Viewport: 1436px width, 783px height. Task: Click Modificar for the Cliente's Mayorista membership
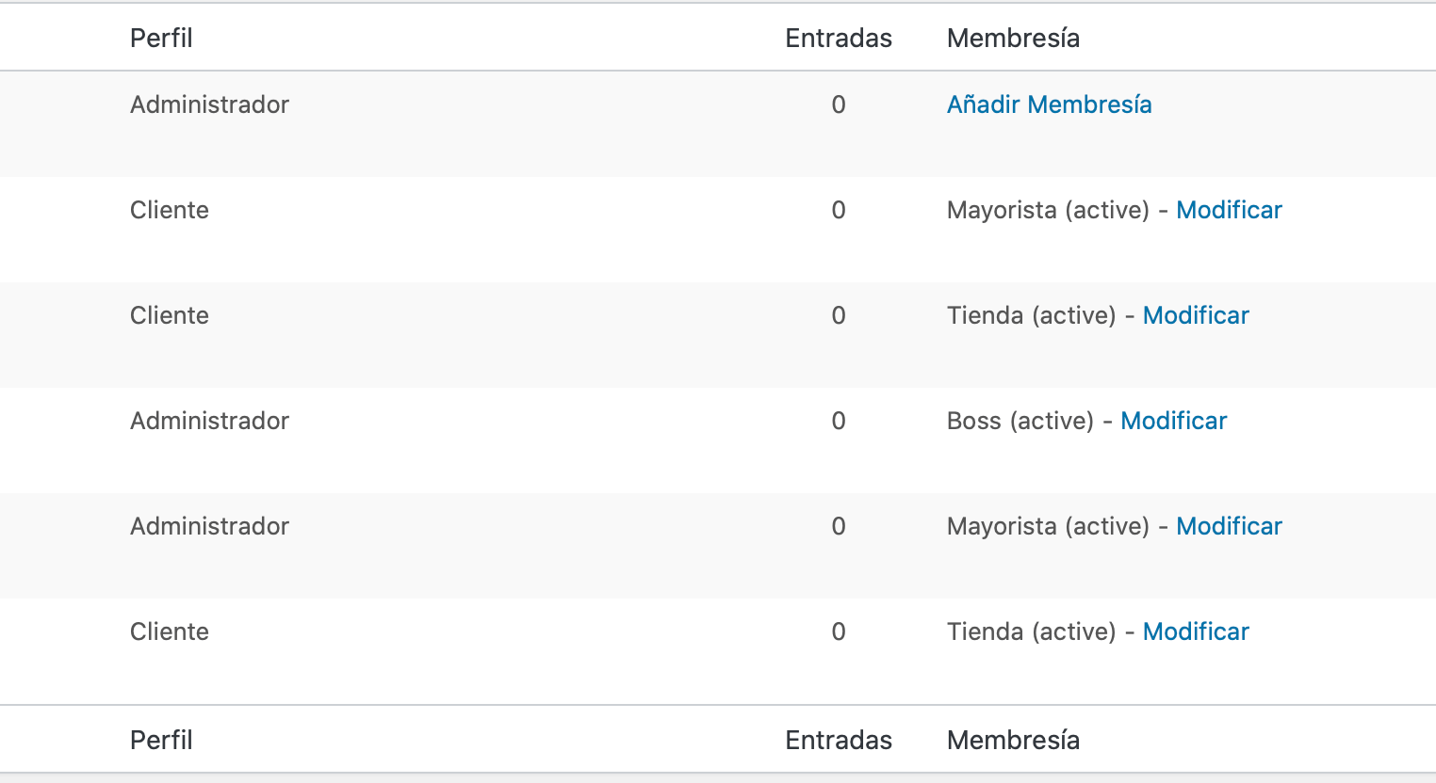tap(1229, 210)
